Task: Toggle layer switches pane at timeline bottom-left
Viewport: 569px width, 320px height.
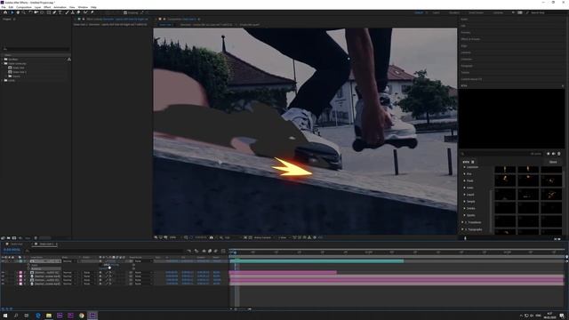Action: 3,308
